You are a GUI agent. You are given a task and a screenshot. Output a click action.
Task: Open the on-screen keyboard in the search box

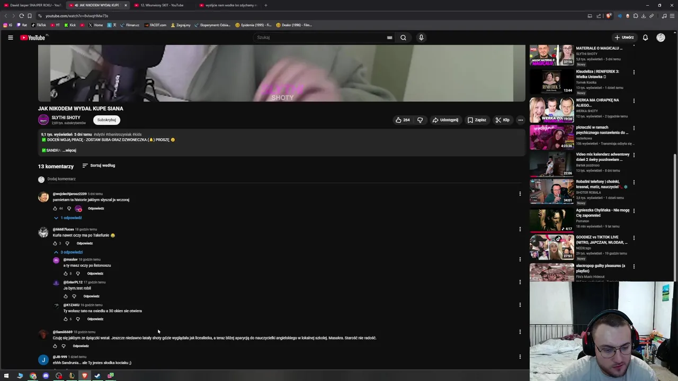point(389,38)
